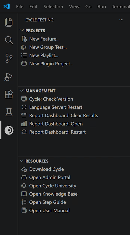The image size is (130, 235).
Task: Click the MANAGEMENT section header label
Action: [x=40, y=91]
